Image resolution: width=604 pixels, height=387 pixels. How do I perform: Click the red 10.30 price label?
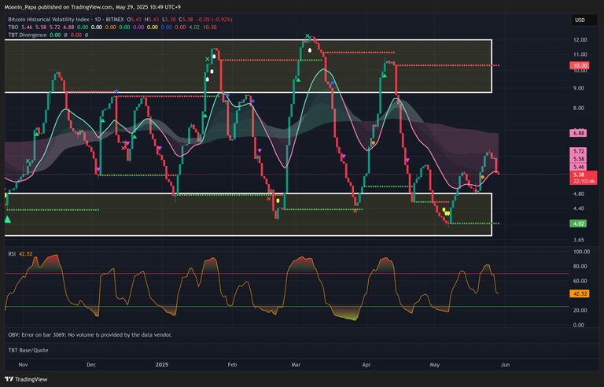pyautogui.click(x=579, y=65)
